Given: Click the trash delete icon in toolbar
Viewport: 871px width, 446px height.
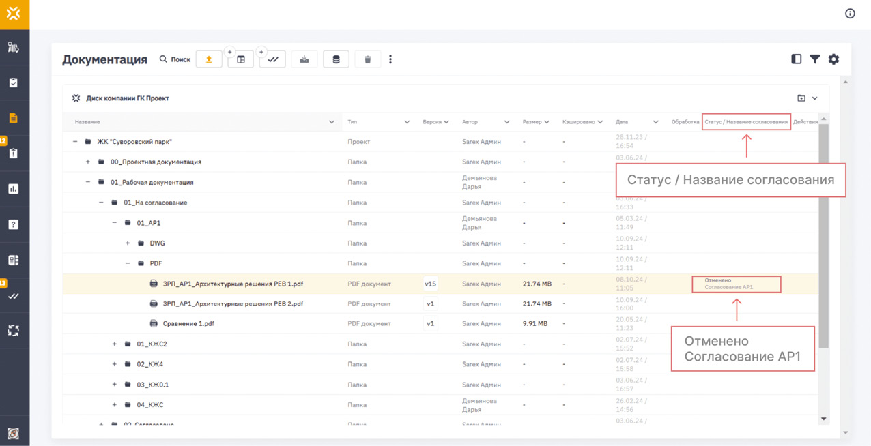Looking at the screenshot, I should [367, 59].
